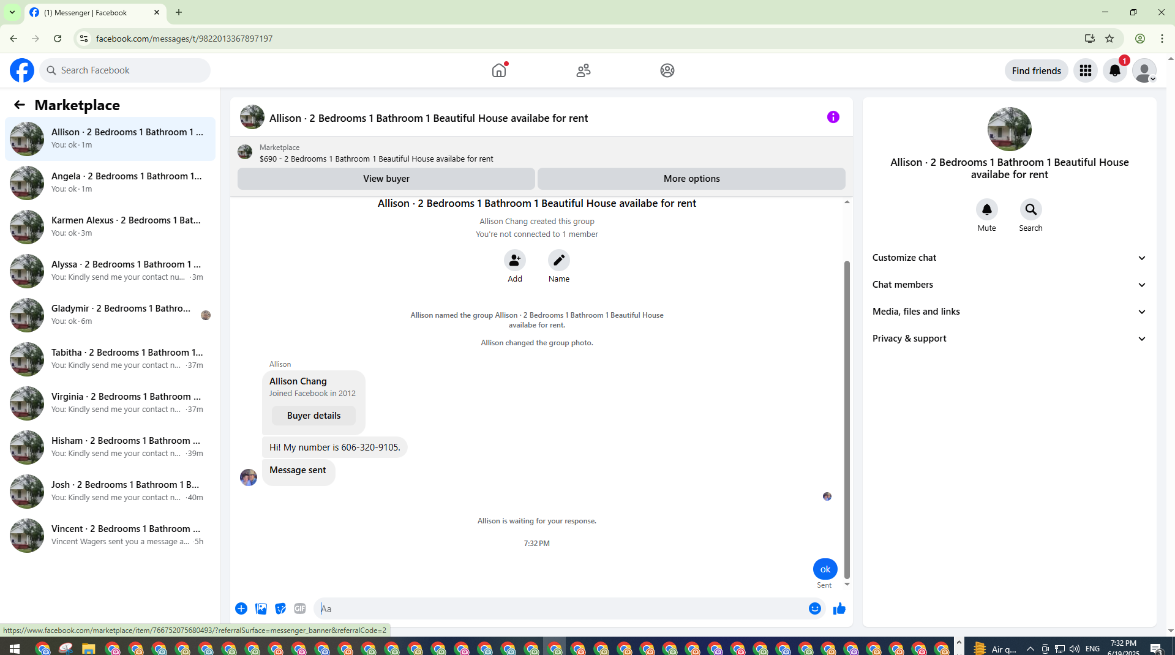Add people to the group chat

515,260
